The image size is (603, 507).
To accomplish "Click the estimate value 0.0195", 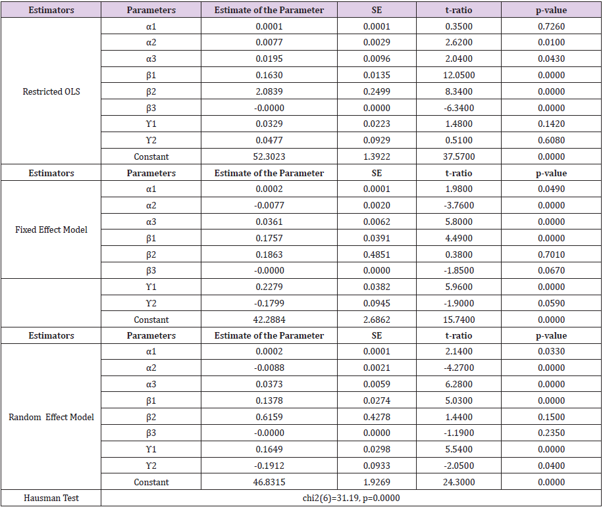I will tap(269, 59).
